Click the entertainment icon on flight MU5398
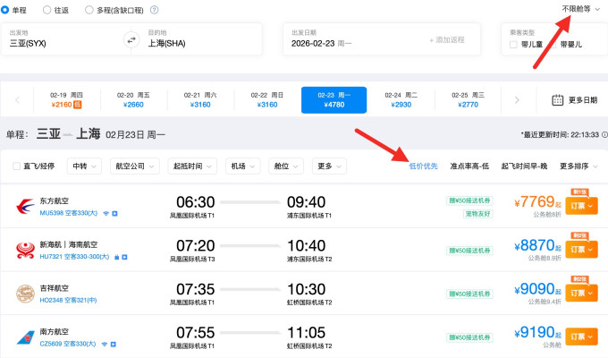This screenshot has width=608, height=358. pos(114,214)
